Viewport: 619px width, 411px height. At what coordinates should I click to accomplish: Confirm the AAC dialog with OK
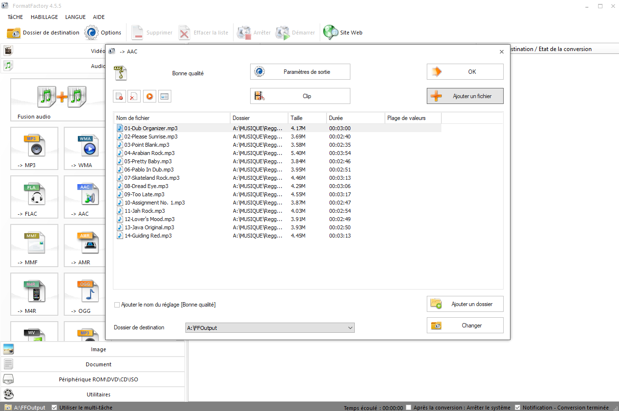(465, 72)
